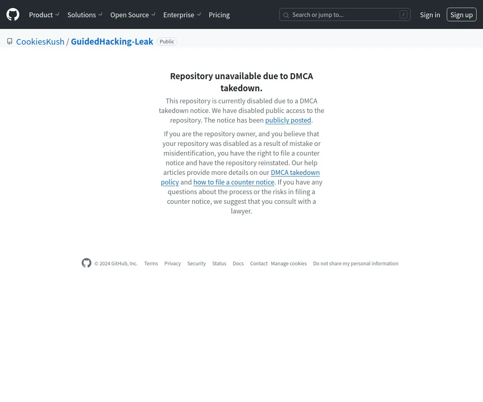Open the GuidedHacking-Leak repository link
The image size is (483, 402).
(x=112, y=41)
